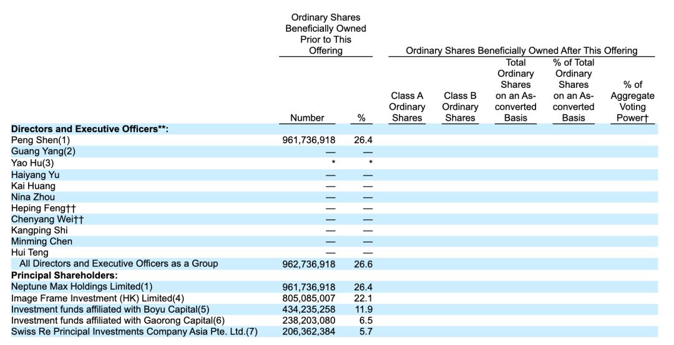Image resolution: width=674 pixels, height=345 pixels.
Task: Click "% of Total Ordinary Shares" column header
Action: point(574,90)
